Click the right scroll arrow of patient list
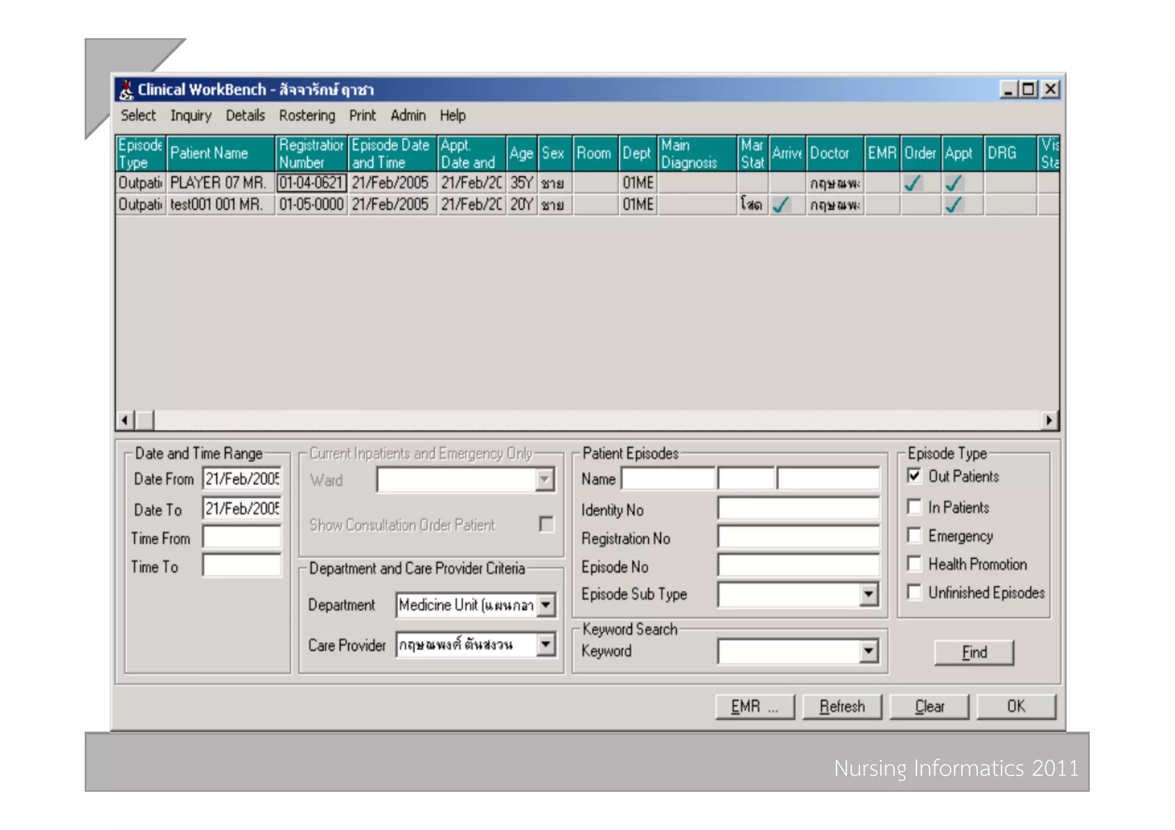 (x=1049, y=420)
